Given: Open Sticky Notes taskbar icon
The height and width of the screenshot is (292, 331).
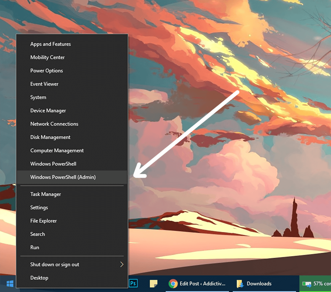Looking at the screenshot, I should point(153,283).
